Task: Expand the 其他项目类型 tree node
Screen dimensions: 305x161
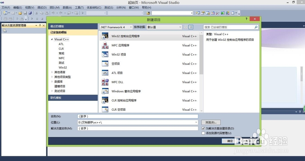Action: point(52,77)
